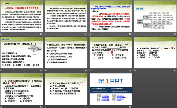
Task: Click the slide number 35 label
Action: click(x=130, y=107)
